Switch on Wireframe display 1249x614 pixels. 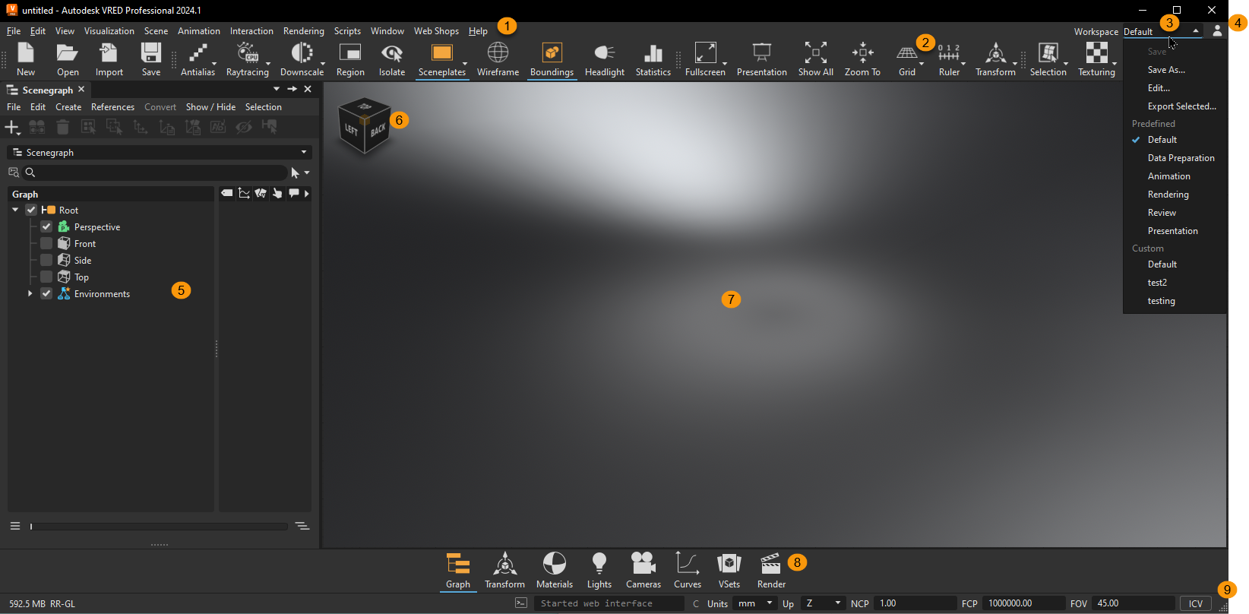[x=498, y=59]
